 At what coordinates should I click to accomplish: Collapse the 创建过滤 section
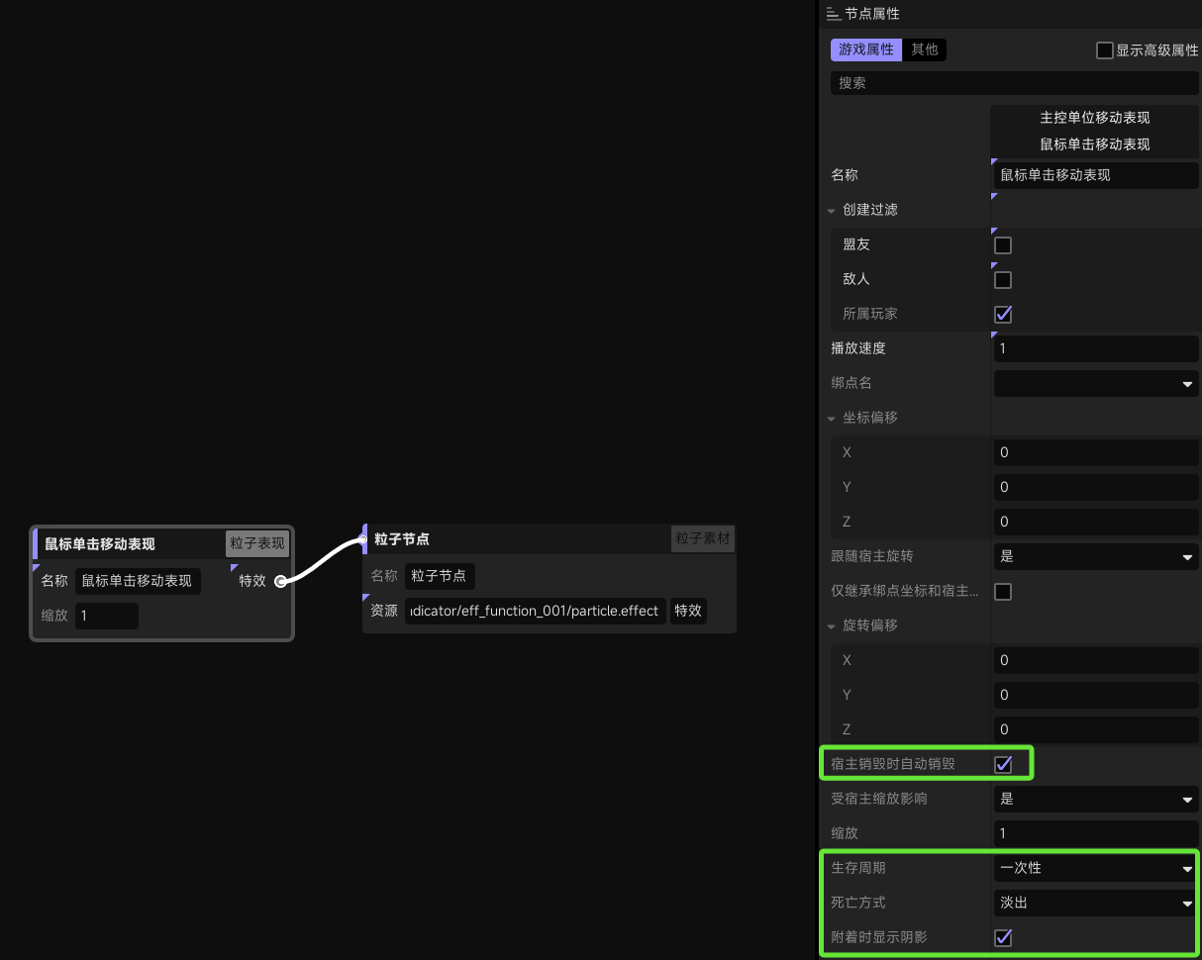coord(832,210)
